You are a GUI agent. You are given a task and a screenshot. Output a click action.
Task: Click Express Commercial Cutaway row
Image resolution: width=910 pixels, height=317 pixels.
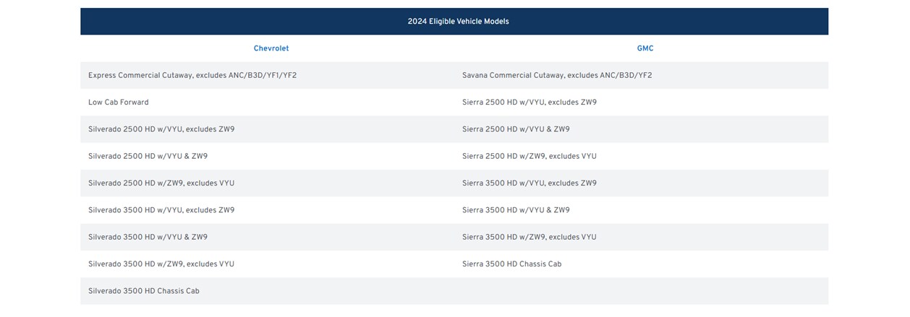(192, 75)
